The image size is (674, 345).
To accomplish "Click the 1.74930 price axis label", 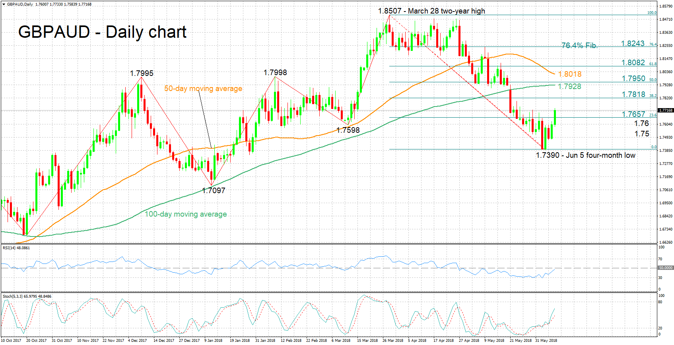I will pos(666,138).
